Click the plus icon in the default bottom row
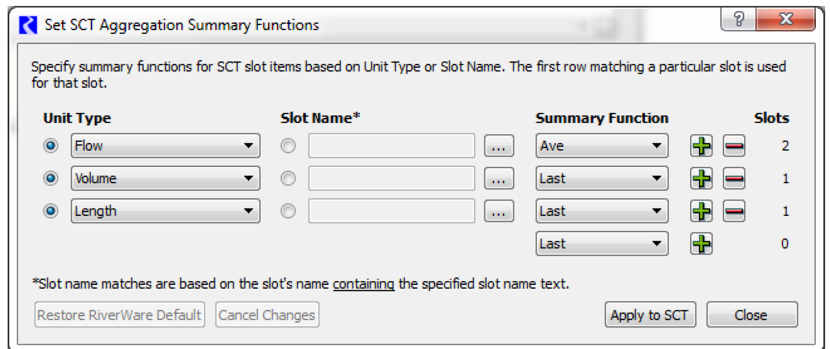830x349 pixels. (702, 244)
